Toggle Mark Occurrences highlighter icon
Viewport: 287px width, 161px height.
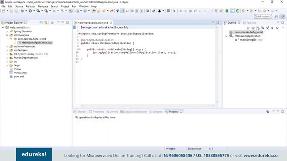click(122, 11)
